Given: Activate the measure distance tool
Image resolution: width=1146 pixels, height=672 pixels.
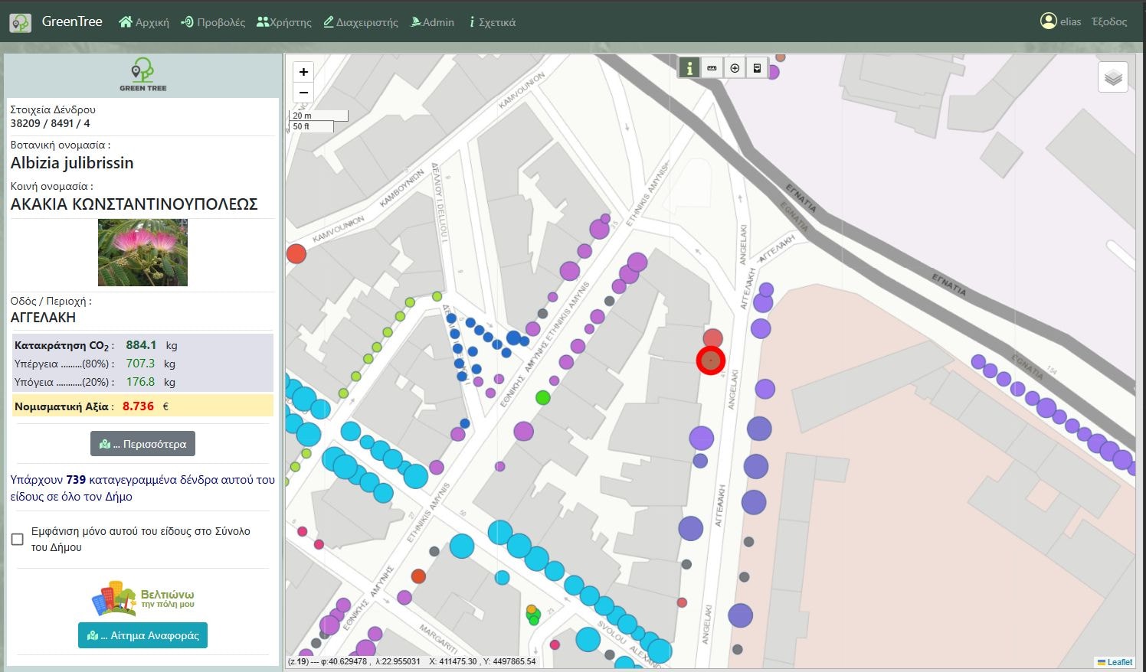Looking at the screenshot, I should point(712,67).
